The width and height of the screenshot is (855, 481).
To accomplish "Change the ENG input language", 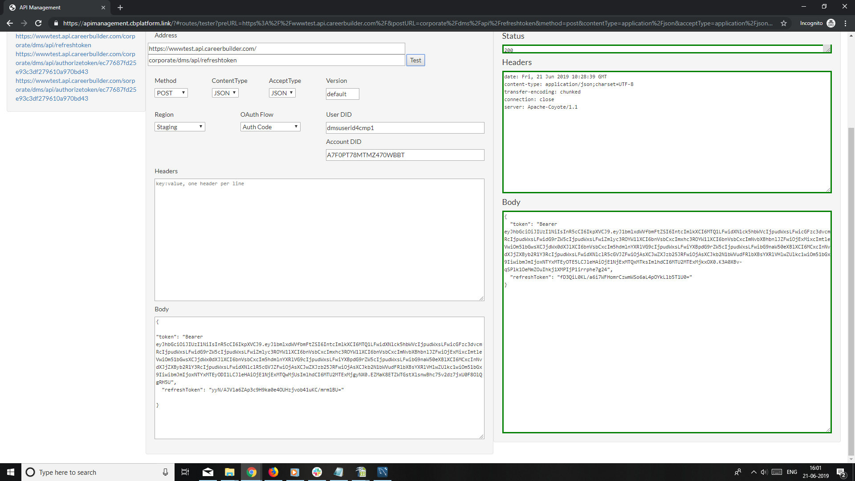I will pyautogui.click(x=792, y=472).
